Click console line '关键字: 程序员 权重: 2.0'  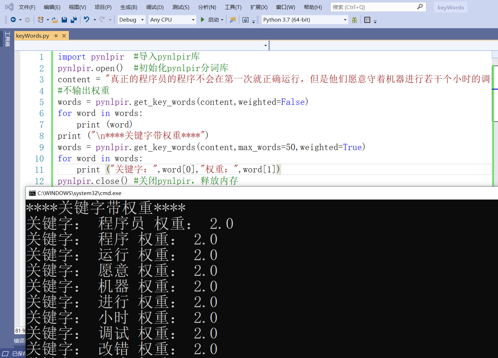130,224
